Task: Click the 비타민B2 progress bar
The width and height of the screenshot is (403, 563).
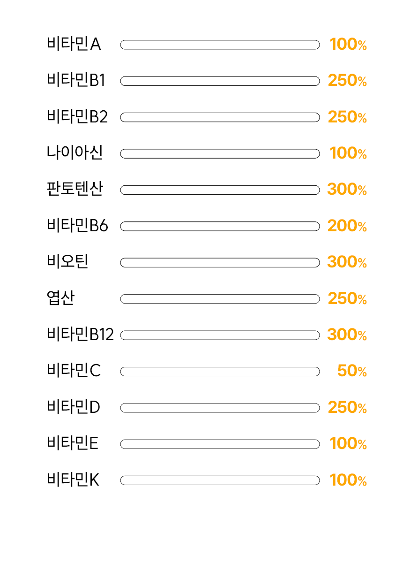Action: pos(220,117)
